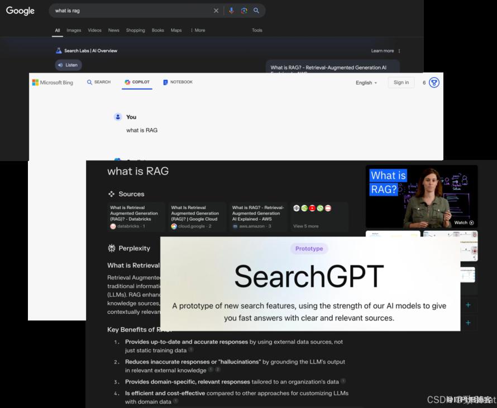The width and height of the screenshot is (497, 408).
Task: Open the Copilot tab in Bing
Action: pyautogui.click(x=137, y=82)
